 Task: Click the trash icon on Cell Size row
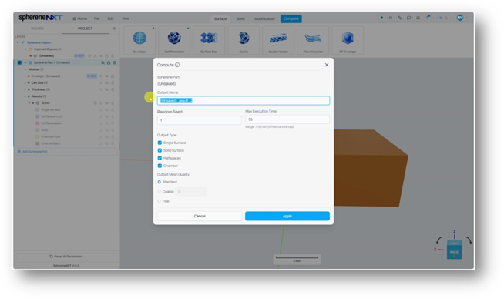click(113, 83)
